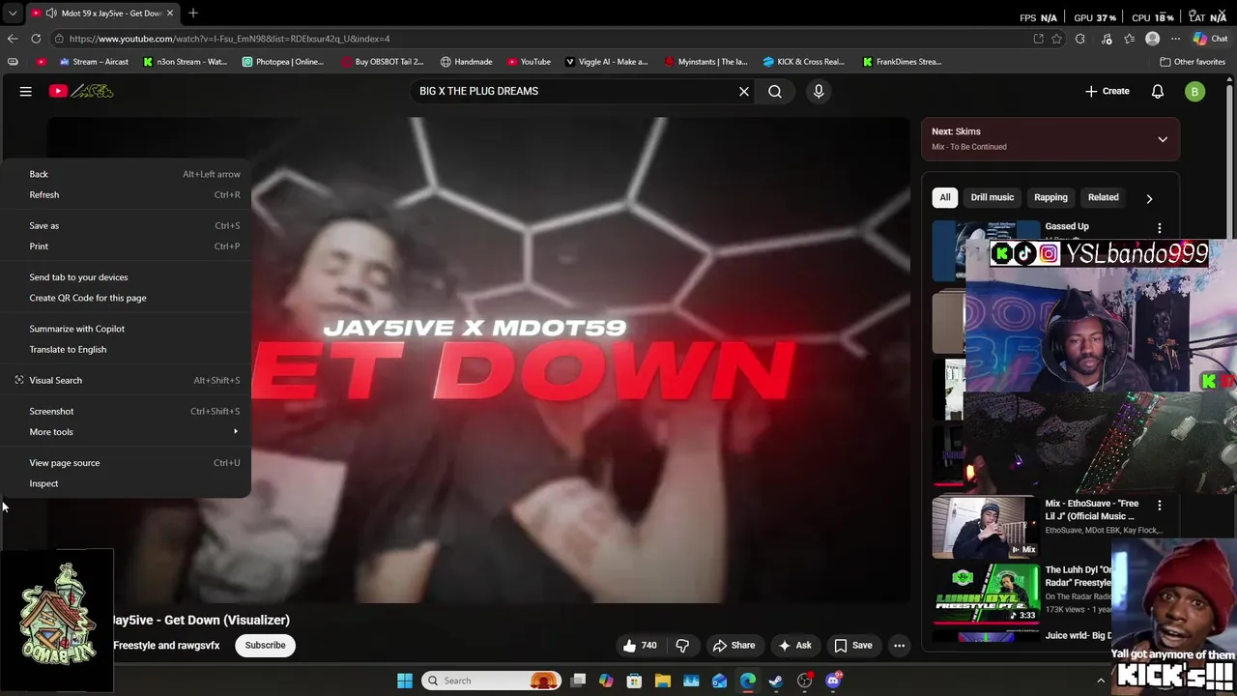Choose Summarize with Copilot
The height and width of the screenshot is (696, 1237).
126,329
